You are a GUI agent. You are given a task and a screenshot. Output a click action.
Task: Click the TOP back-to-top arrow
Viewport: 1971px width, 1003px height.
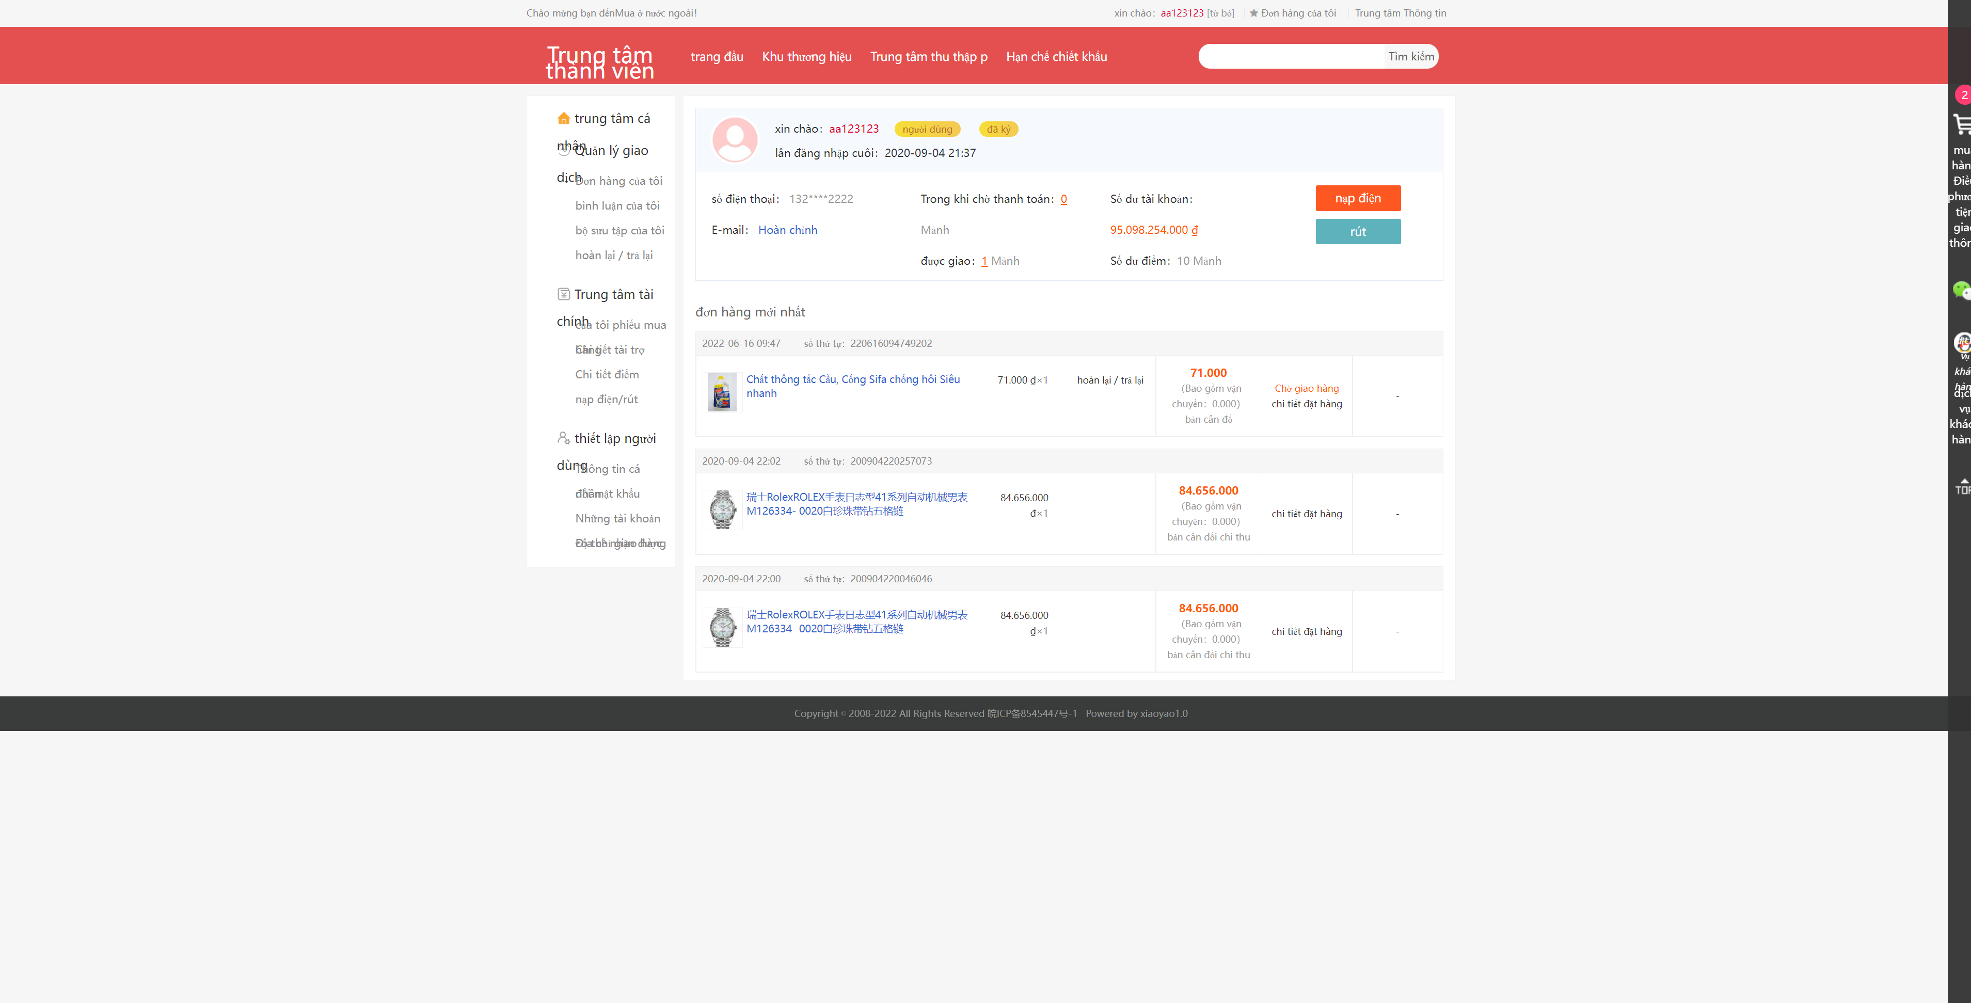tap(1963, 487)
